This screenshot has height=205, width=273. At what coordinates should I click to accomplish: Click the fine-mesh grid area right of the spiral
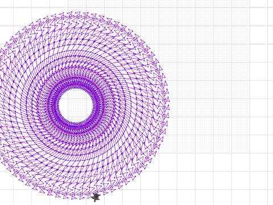tap(205, 76)
